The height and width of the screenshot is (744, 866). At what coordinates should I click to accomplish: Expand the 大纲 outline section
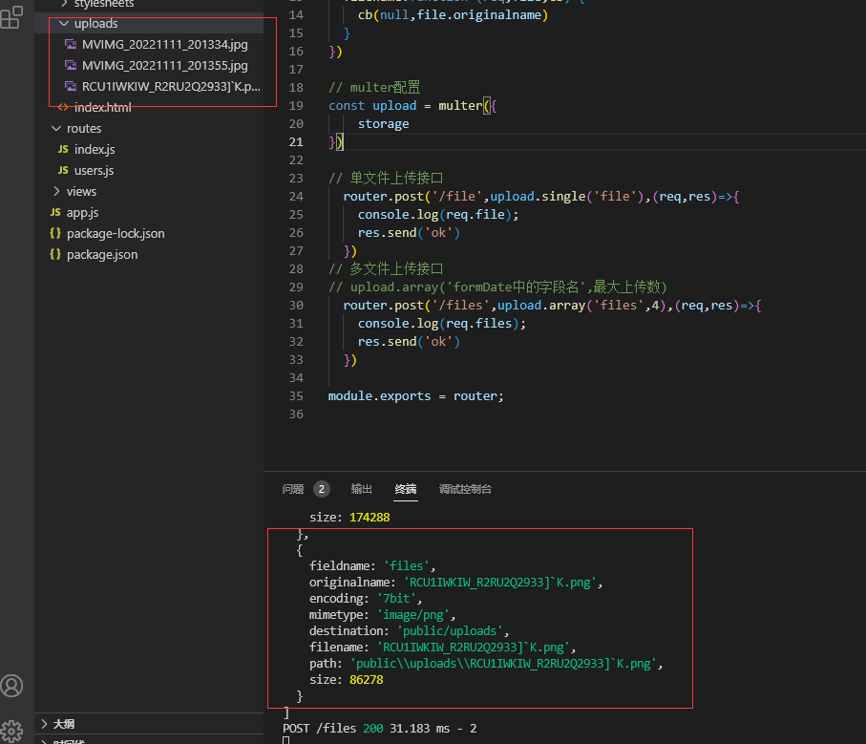point(45,724)
